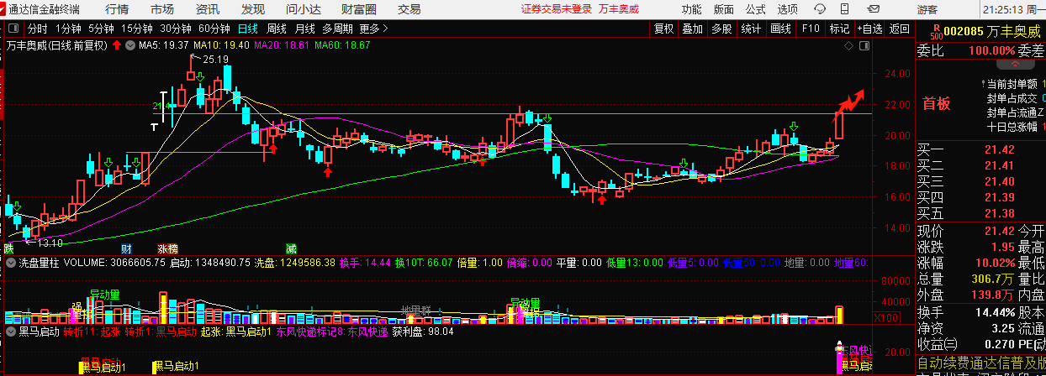This screenshot has height=376, width=1046.
Task: Switch to 月线 monthly tab
Action: pyautogui.click(x=305, y=28)
